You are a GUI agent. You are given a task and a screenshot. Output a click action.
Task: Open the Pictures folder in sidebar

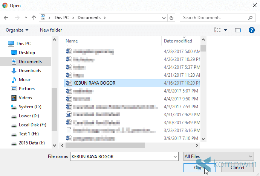coord(26,89)
